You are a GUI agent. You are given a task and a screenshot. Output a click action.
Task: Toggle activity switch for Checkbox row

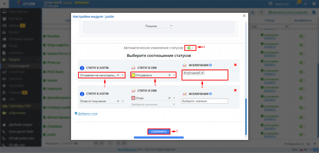[x=303, y=126]
